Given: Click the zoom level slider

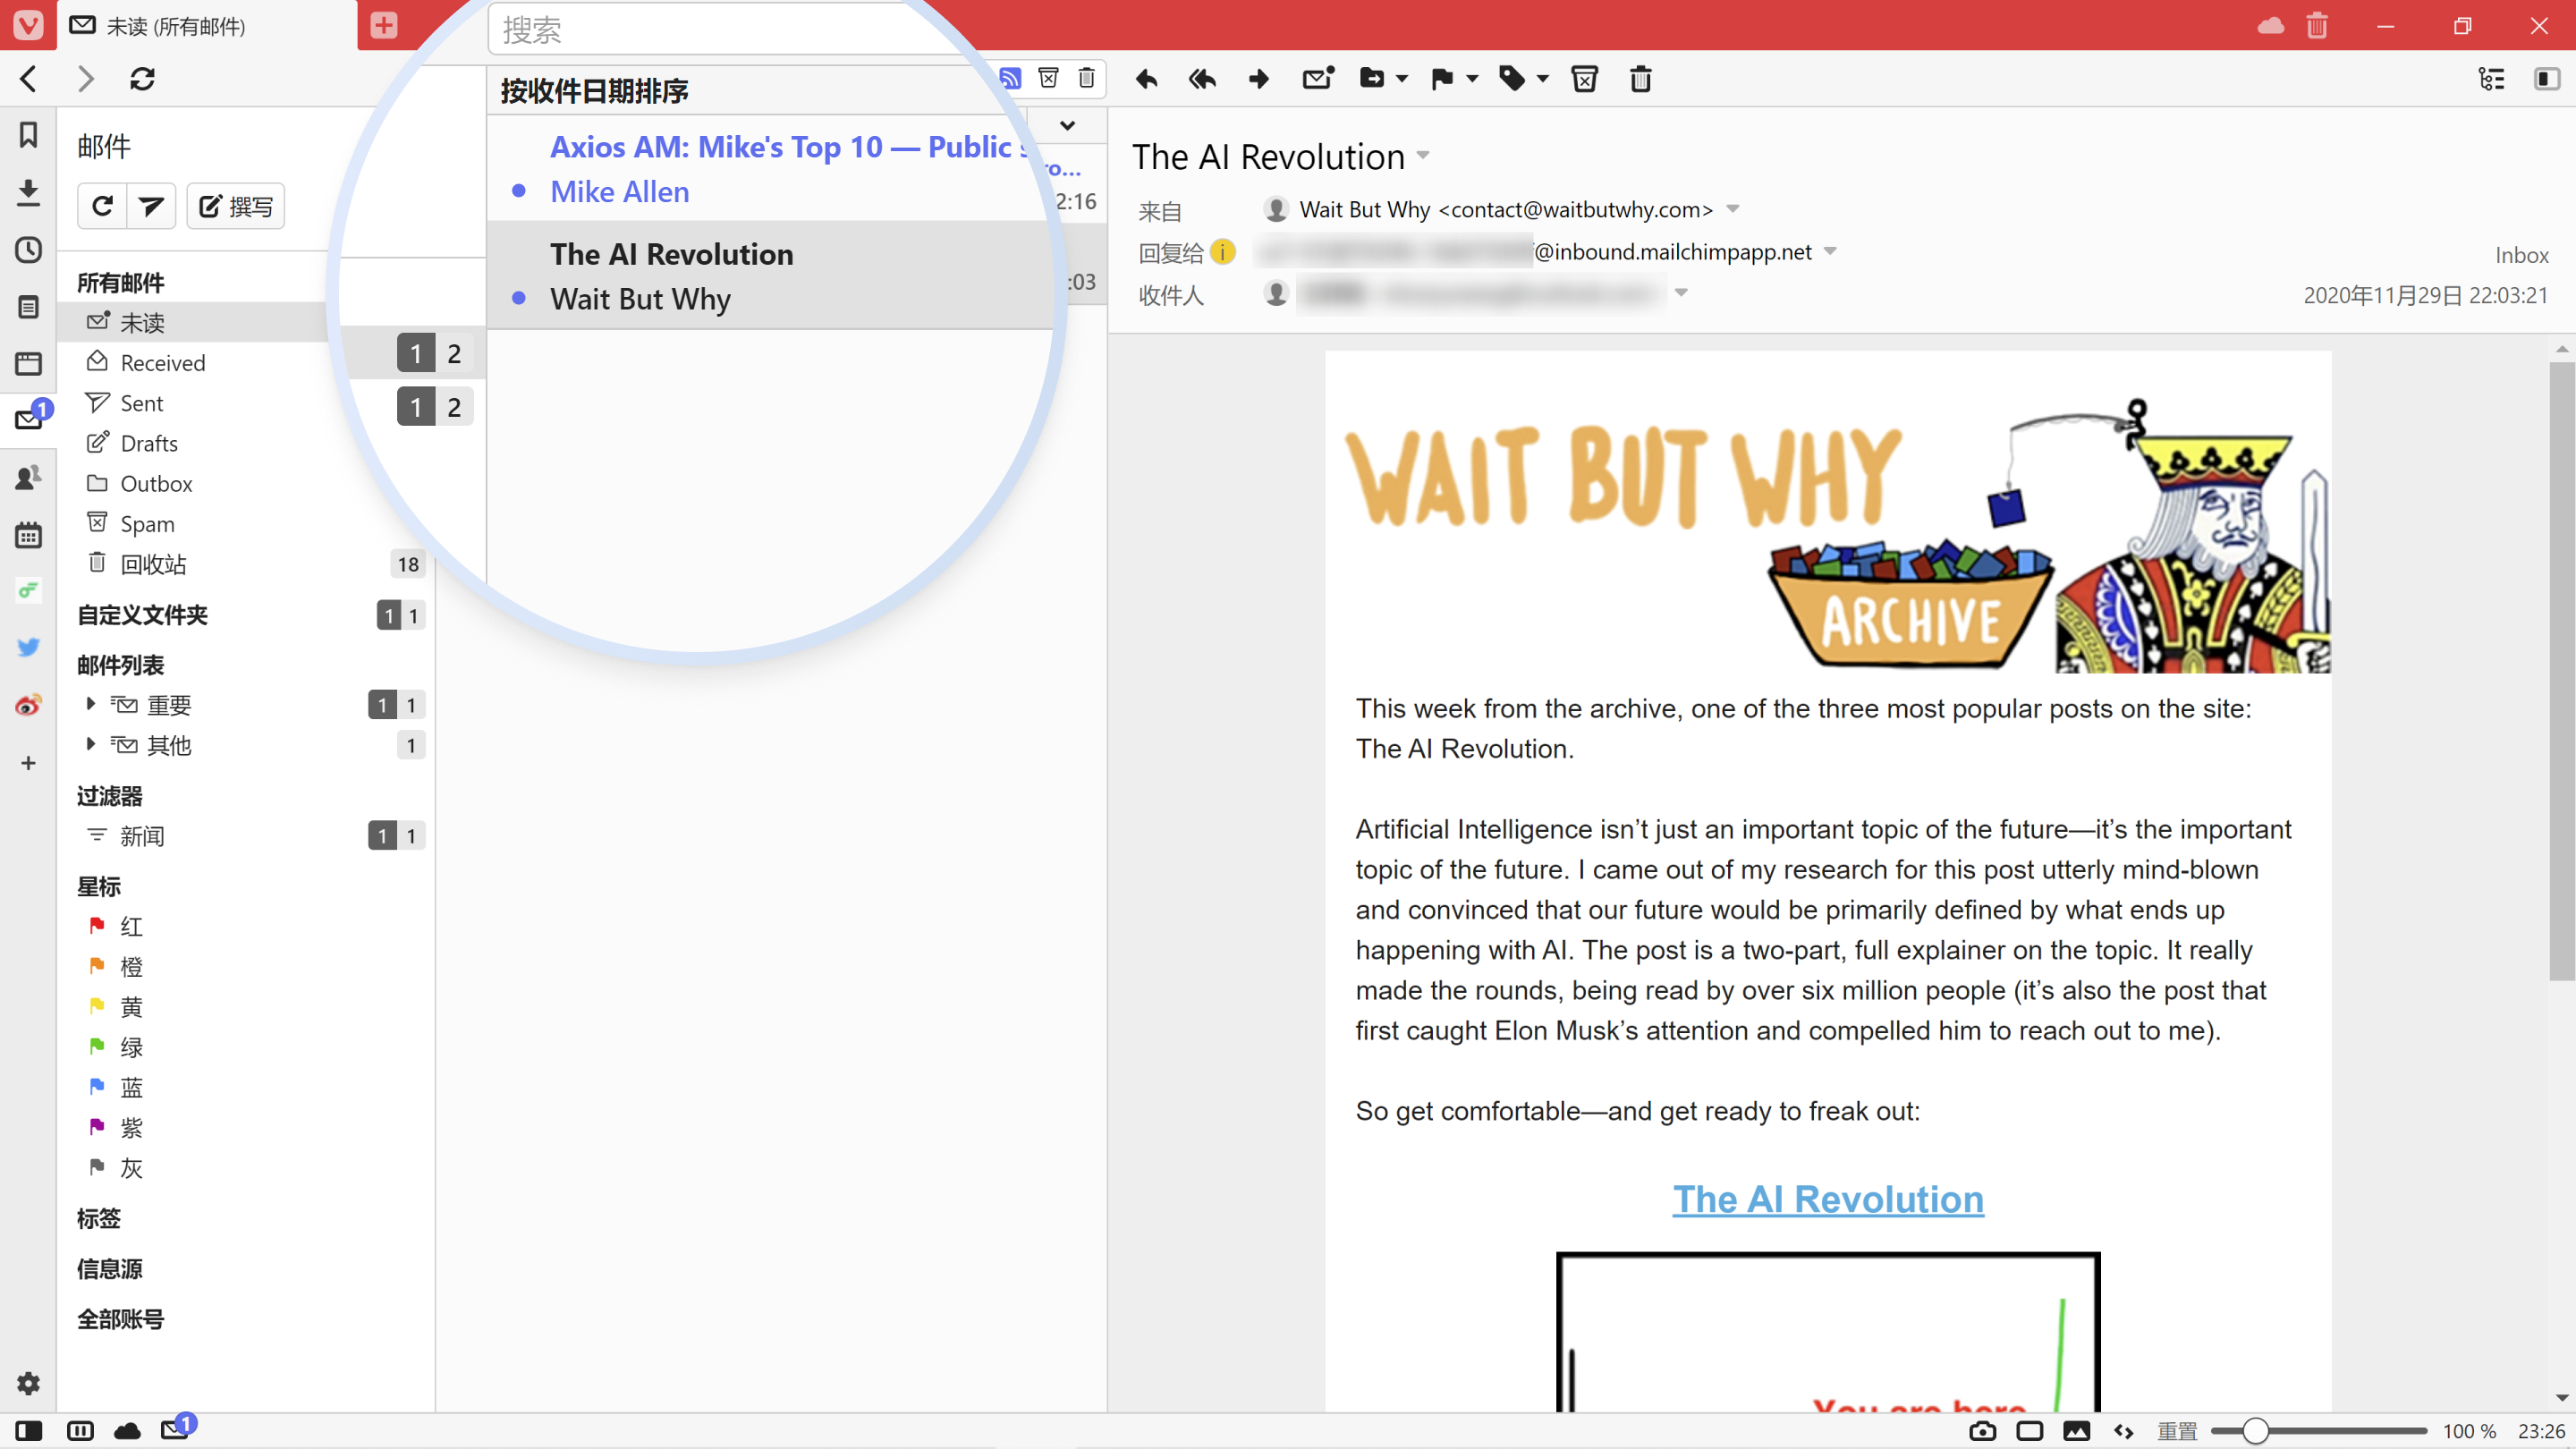Looking at the screenshot, I should click(2254, 1431).
